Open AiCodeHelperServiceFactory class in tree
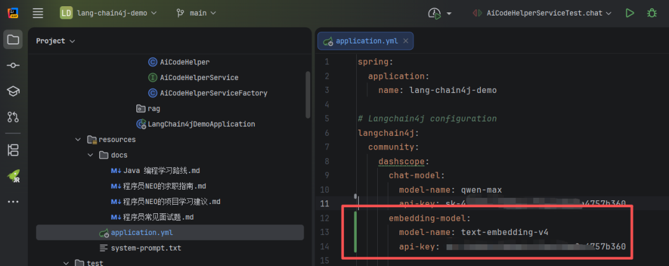This screenshot has height=266, width=669. pos(213,93)
